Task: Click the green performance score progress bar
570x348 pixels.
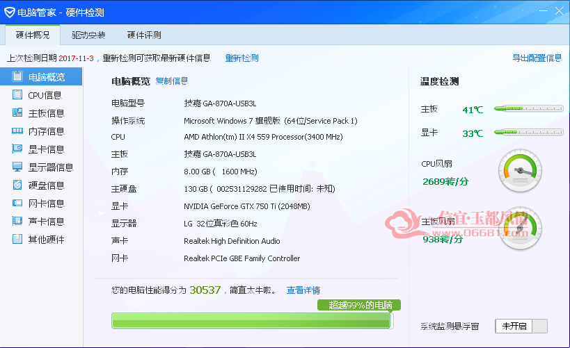Action: tap(252, 321)
